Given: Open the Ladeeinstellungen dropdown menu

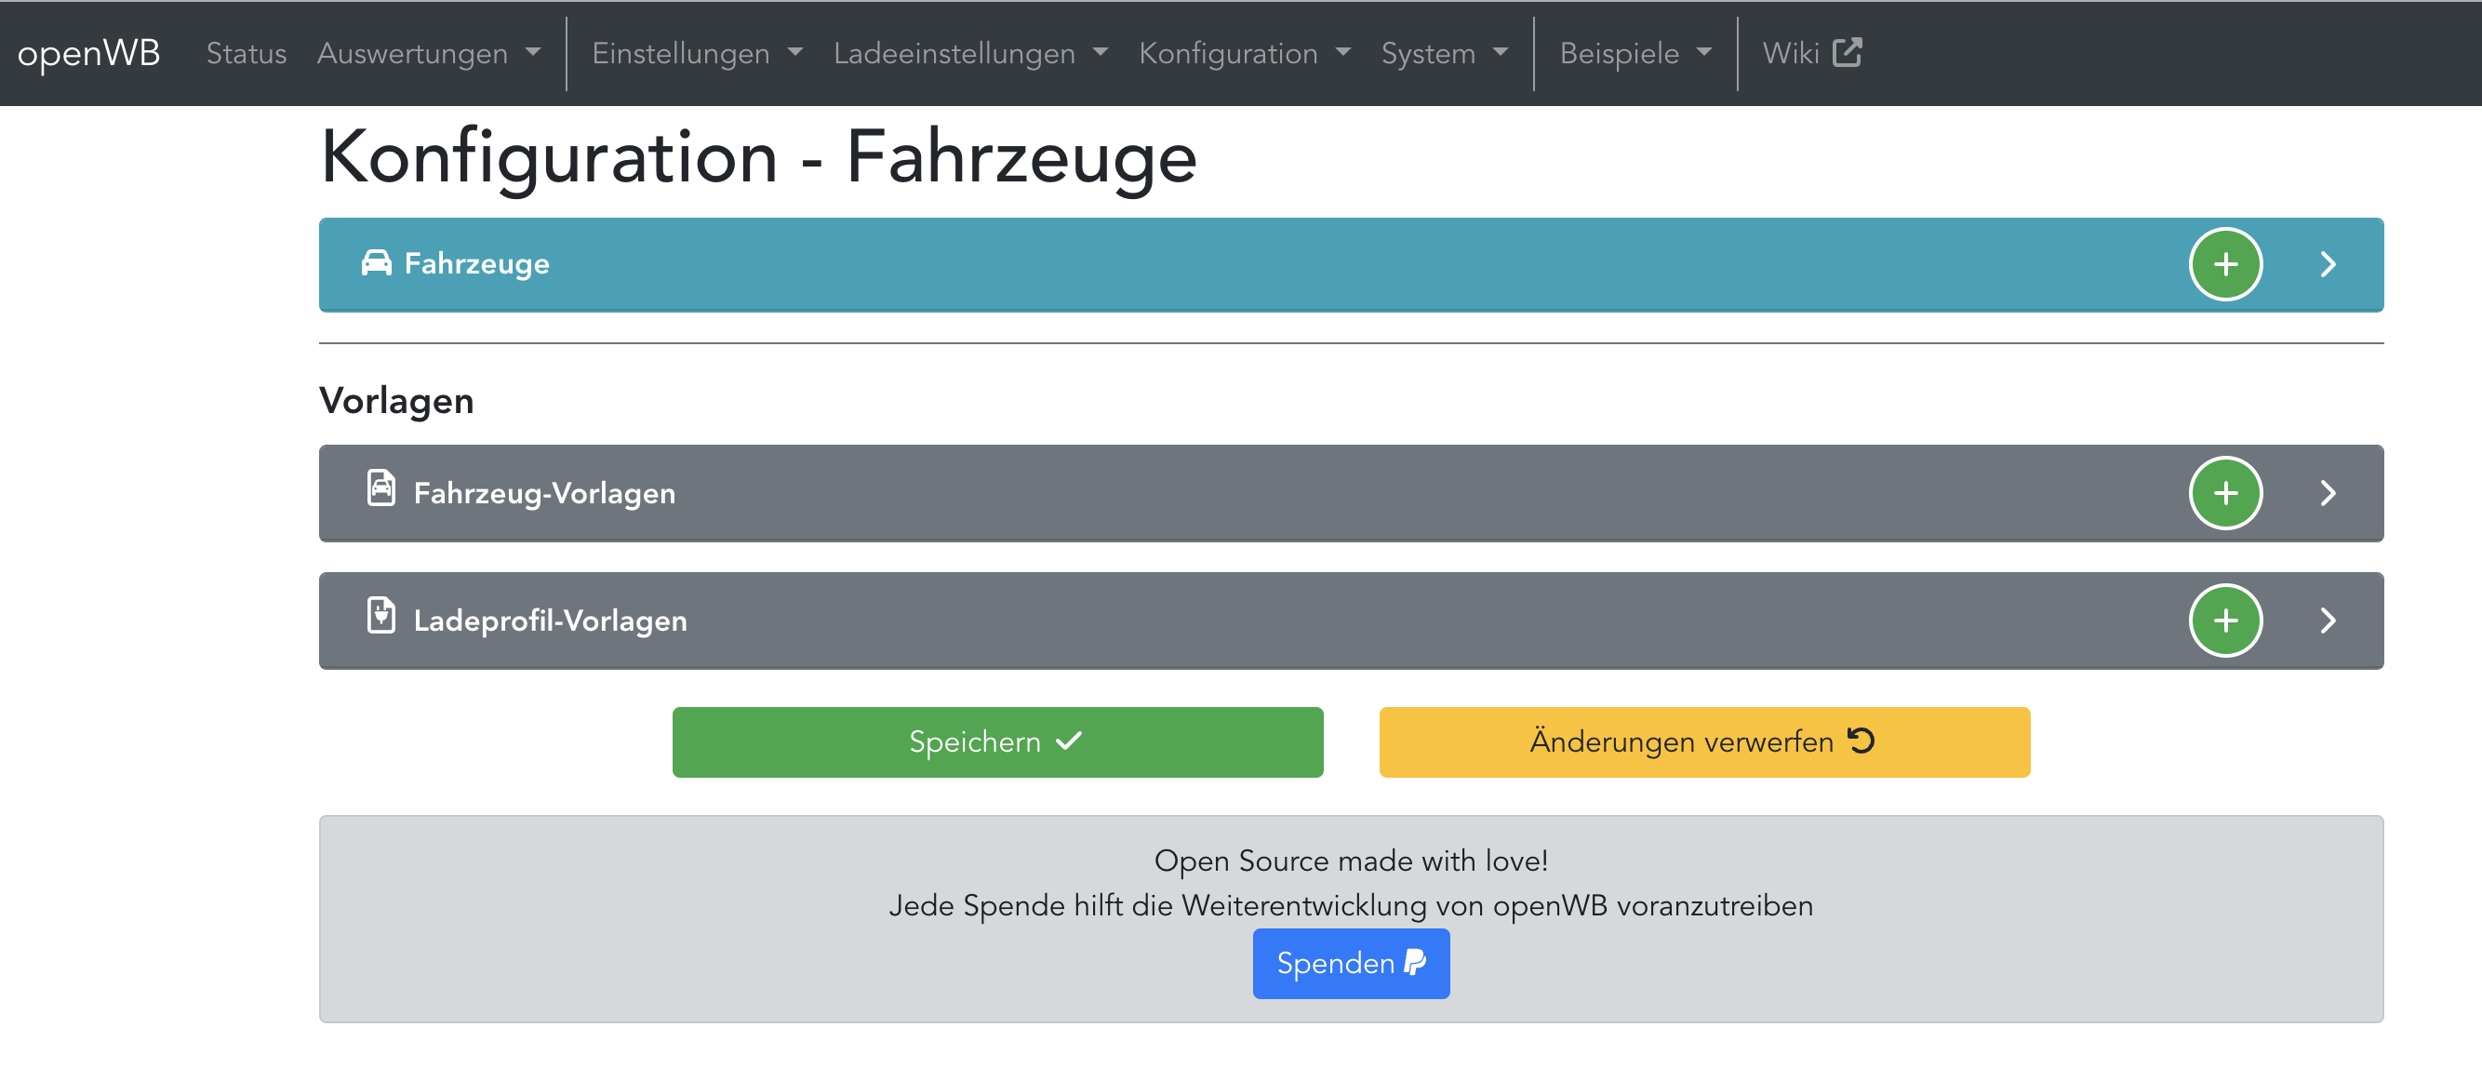Looking at the screenshot, I should [x=969, y=53].
